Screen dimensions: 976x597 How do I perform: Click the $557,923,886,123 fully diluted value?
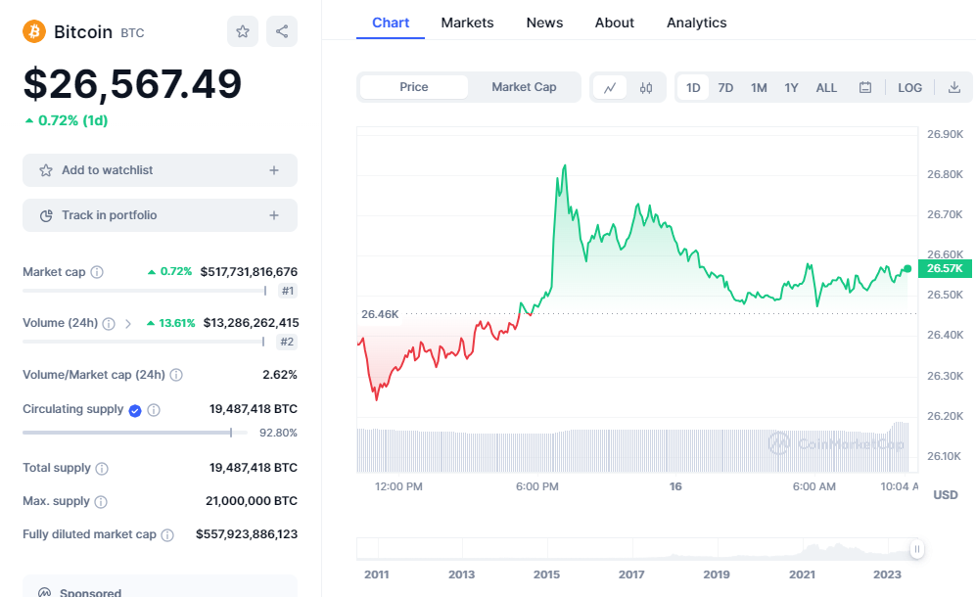click(x=247, y=534)
